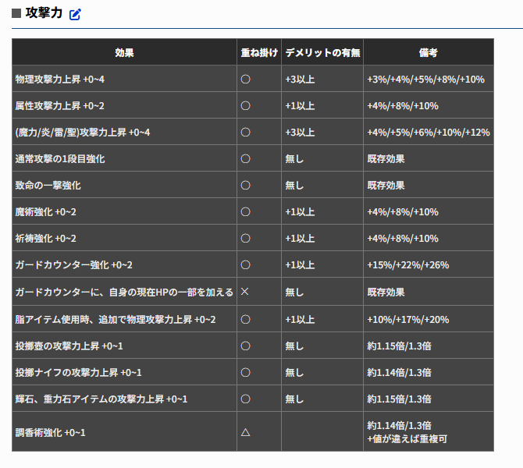Screen dimensions: 523x468
Task: Click +4%/+8%/+10% in the 属性攻撃力上昇 row
Action: click(x=403, y=106)
